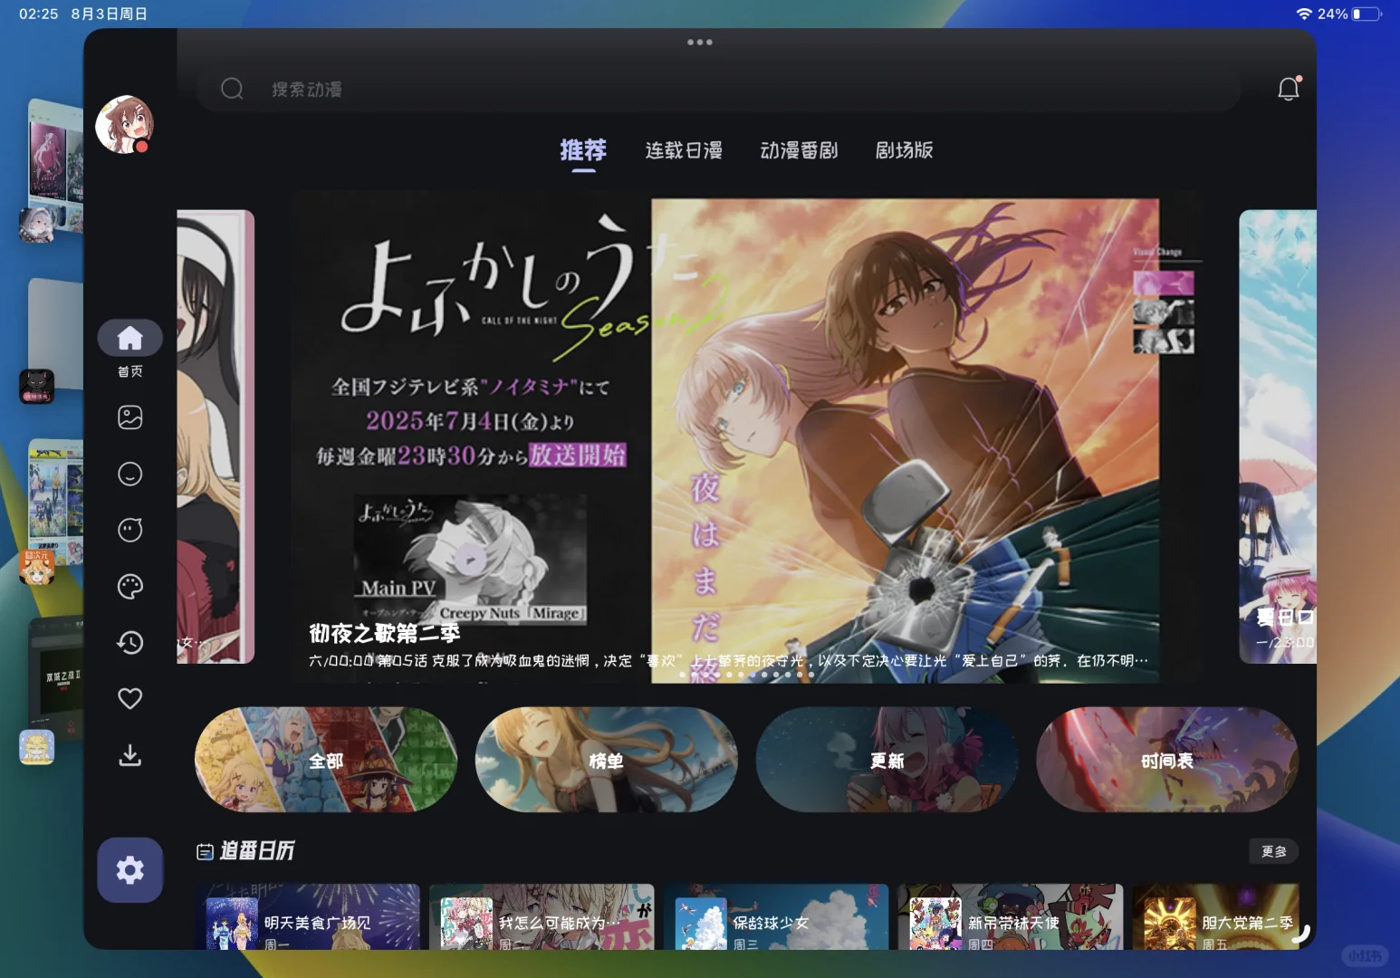Open notifications via the bell icon

pyautogui.click(x=1288, y=88)
